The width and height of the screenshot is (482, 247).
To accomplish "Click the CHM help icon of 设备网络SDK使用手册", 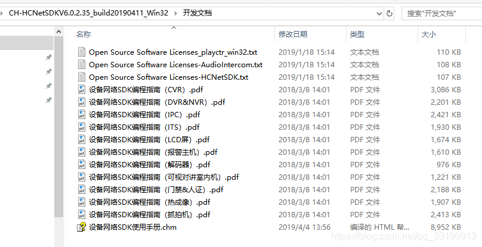I will pos(82,227).
